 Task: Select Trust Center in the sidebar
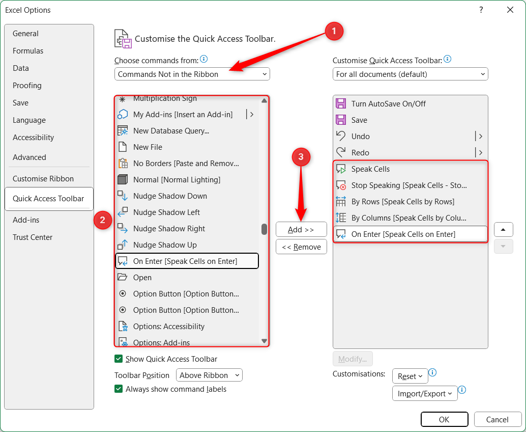click(32, 237)
